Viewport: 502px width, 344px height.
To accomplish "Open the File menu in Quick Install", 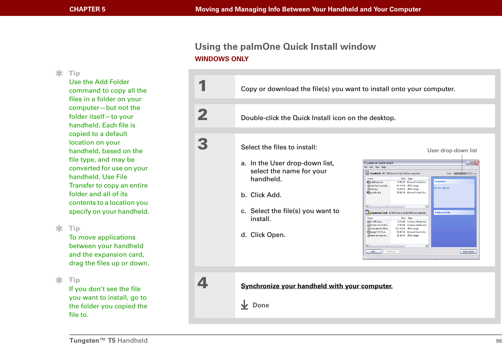I will pos(366,167).
